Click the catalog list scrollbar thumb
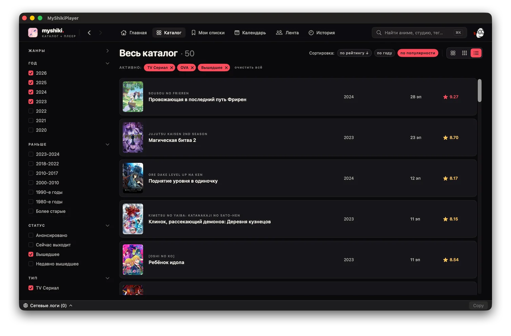This screenshot has height=336, width=511. [479, 91]
